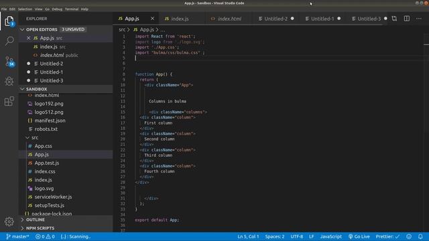
Task: Open the notifications bell
Action: tap(420, 236)
